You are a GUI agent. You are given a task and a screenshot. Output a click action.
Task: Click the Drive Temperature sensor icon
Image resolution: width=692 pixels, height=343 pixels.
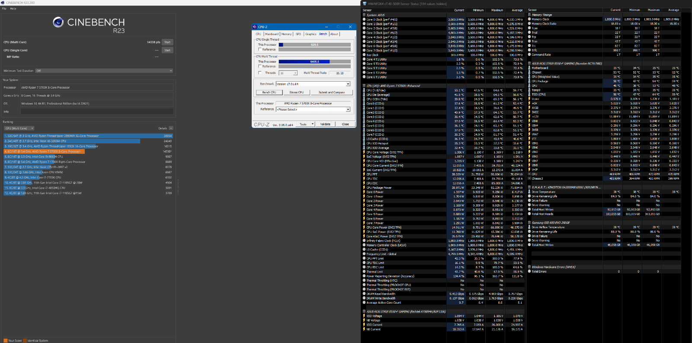[529, 192]
